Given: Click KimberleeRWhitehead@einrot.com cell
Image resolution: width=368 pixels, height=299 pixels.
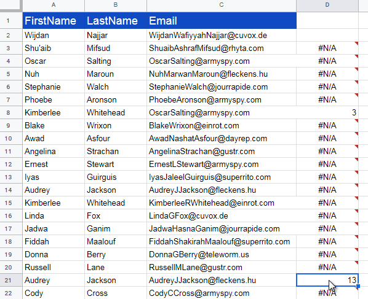Looking at the screenshot, I should pyautogui.click(x=222, y=203).
